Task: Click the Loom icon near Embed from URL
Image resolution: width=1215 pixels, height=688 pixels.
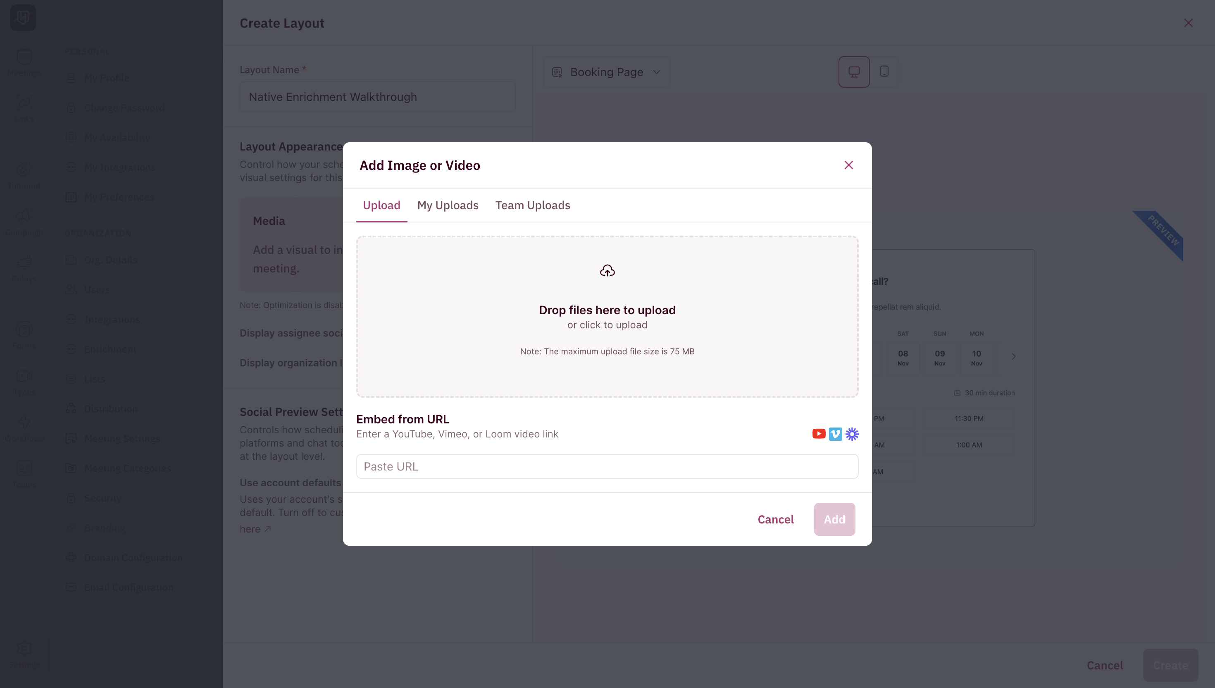Action: click(x=852, y=434)
